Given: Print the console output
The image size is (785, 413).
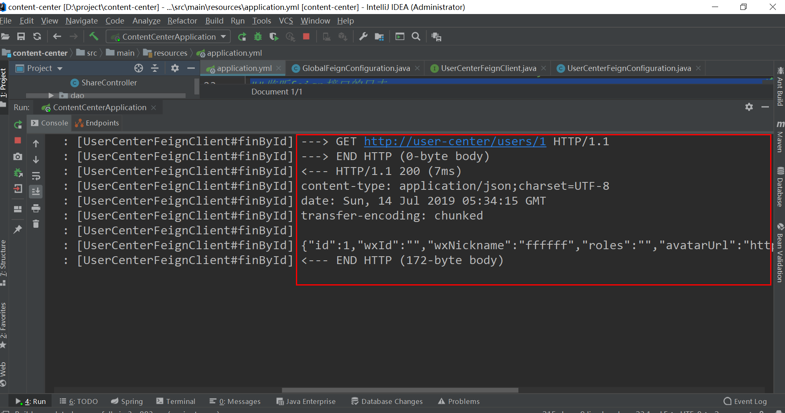Looking at the screenshot, I should tap(36, 208).
